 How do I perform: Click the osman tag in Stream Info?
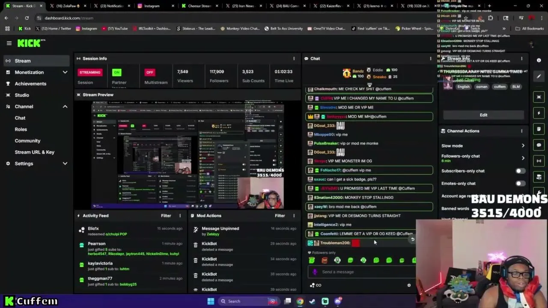click(482, 87)
